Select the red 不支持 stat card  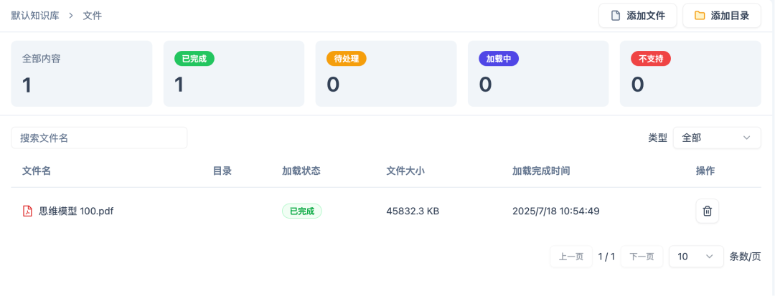point(690,74)
